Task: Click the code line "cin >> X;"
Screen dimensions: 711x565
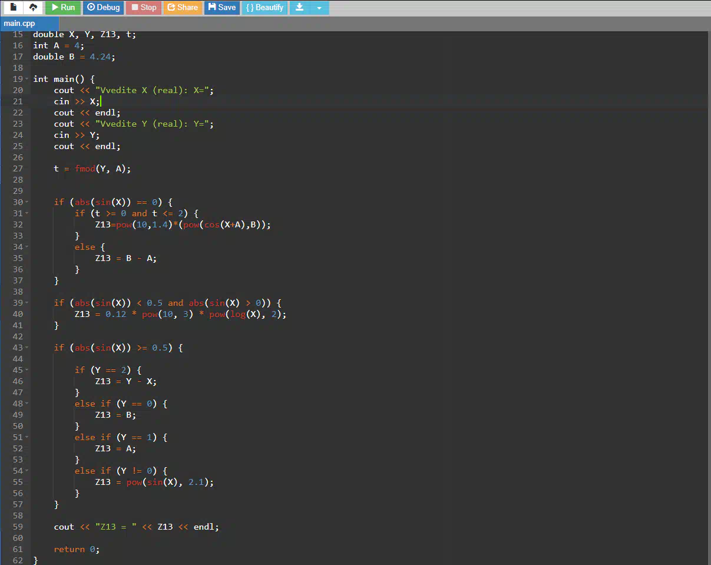Action: (77, 101)
